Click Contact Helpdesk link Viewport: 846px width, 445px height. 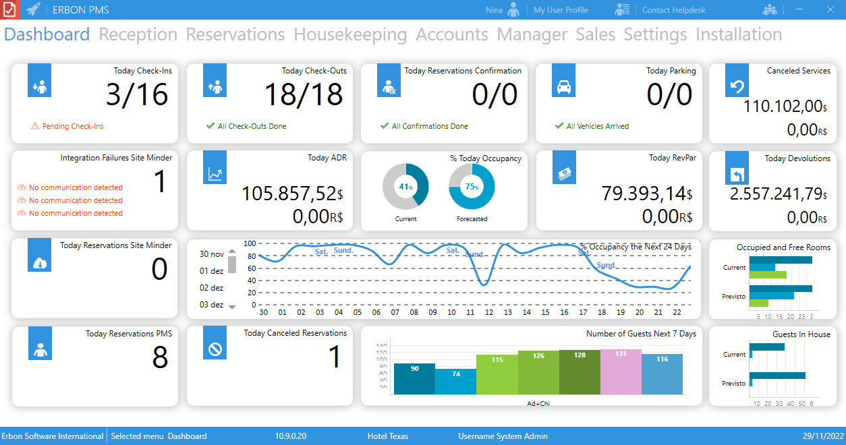tap(673, 10)
